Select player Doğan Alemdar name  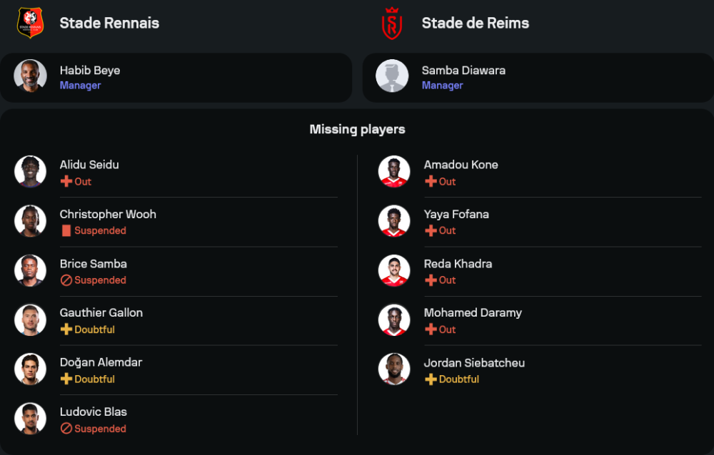[101, 362]
